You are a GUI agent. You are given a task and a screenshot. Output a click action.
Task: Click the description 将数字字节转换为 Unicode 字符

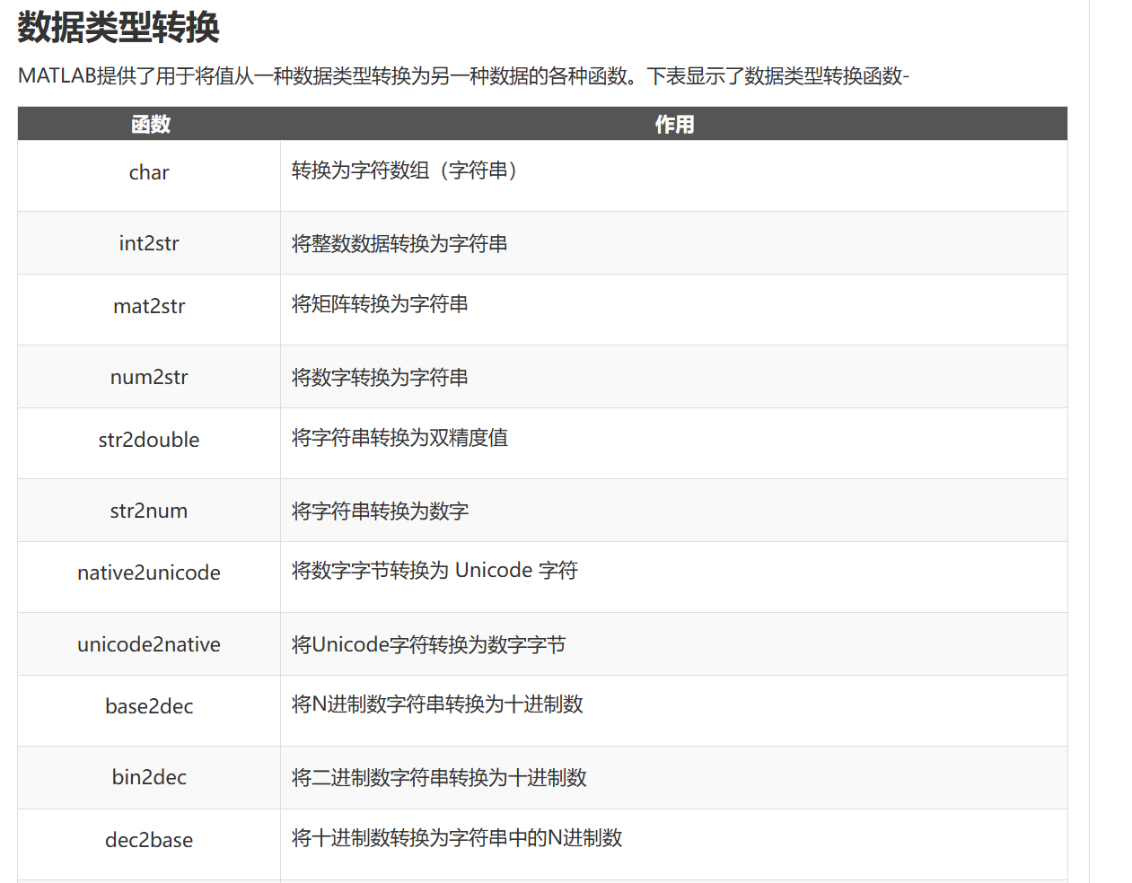(x=434, y=571)
